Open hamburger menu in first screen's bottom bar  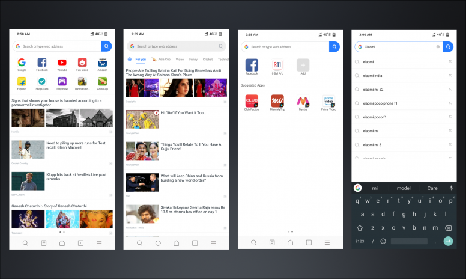(x=99, y=243)
